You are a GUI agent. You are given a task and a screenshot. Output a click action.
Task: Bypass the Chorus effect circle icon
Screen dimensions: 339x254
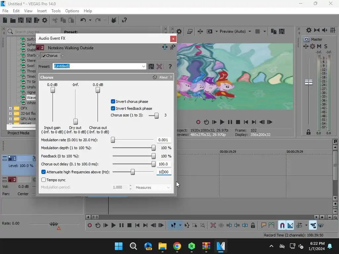154,77
